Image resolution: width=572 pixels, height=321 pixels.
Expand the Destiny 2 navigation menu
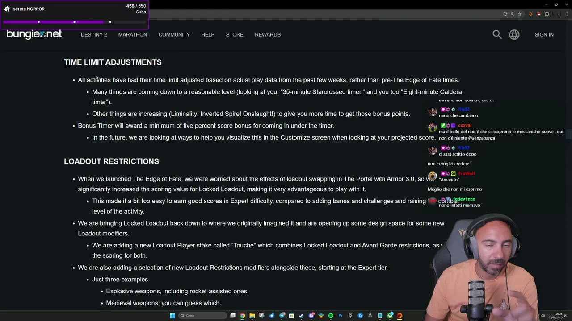(x=94, y=34)
